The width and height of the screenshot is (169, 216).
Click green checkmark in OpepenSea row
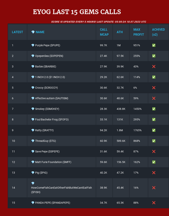pos(154,56)
